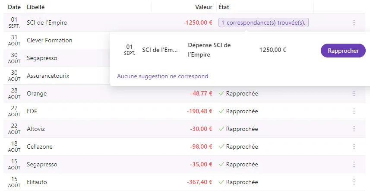Select the Assurancetourix transaction row
370x191 pixels.
[57, 76]
